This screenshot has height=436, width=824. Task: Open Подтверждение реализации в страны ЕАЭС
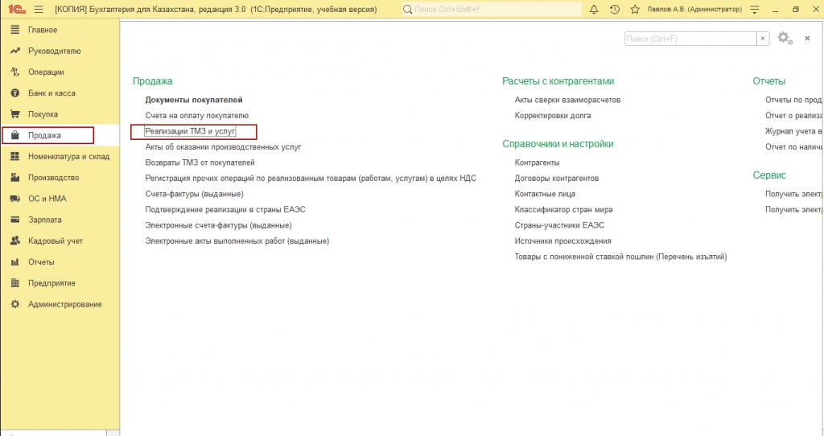(x=225, y=210)
